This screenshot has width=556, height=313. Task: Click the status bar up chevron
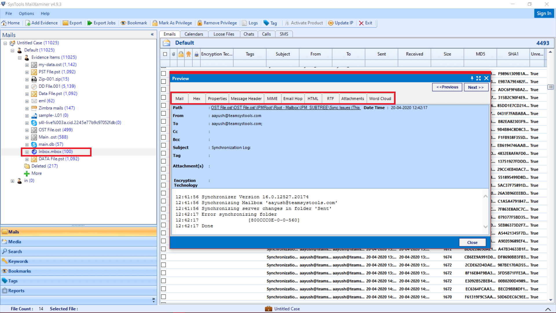tap(548, 309)
